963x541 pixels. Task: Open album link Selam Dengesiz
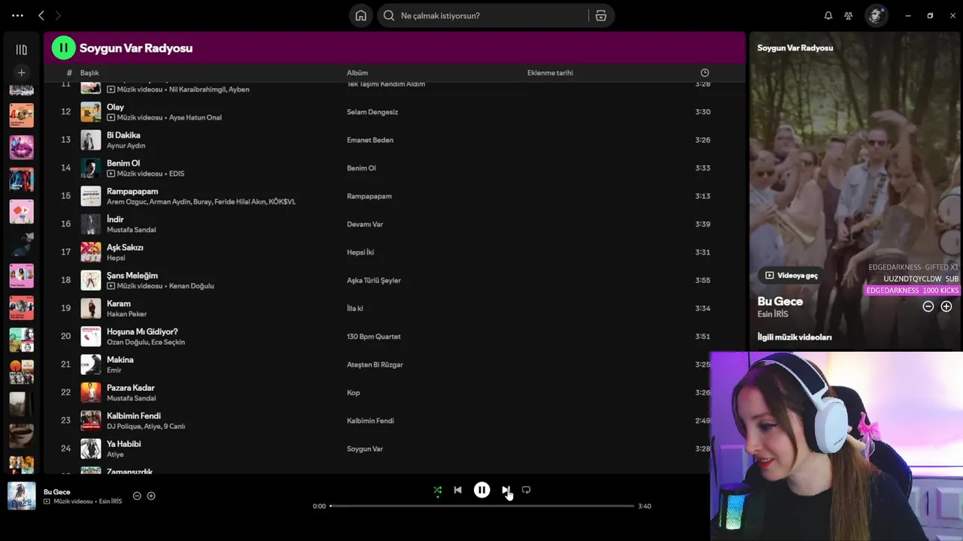coord(372,112)
